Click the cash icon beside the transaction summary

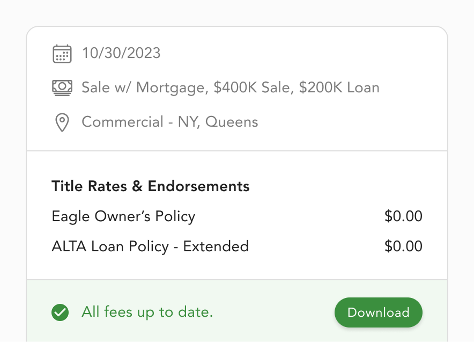62,88
